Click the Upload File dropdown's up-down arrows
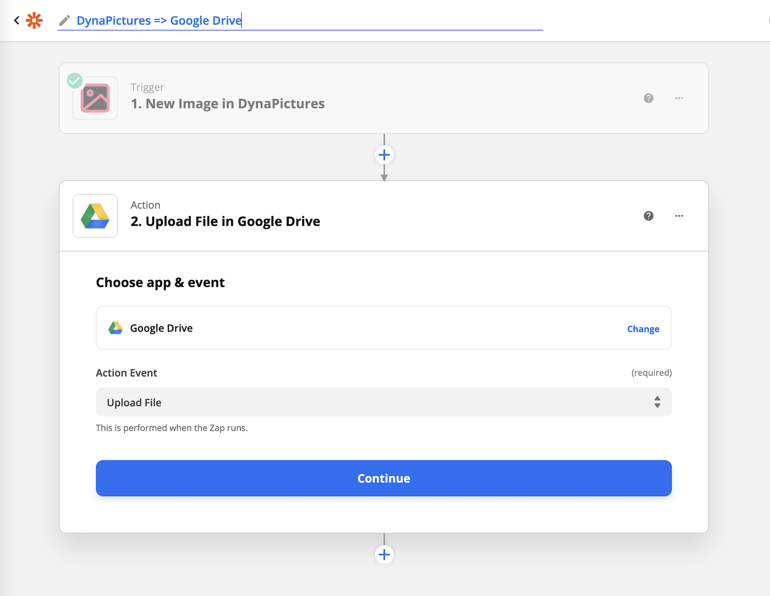Screen dimensions: 770x596 (658, 402)
